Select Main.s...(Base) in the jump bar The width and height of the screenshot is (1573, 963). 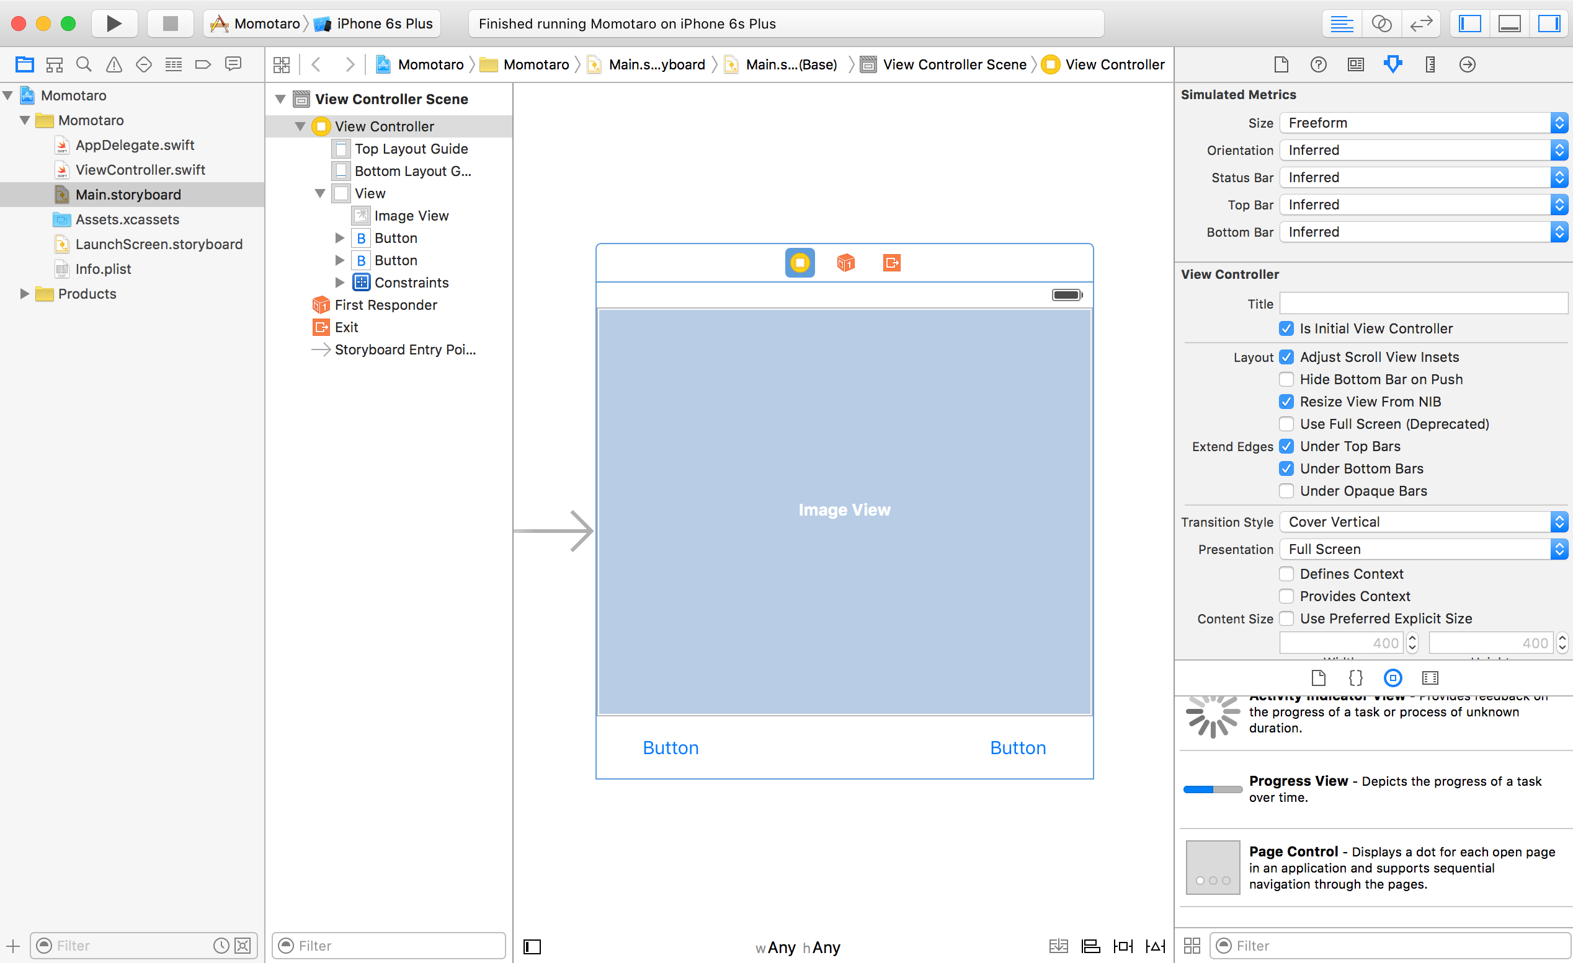[x=791, y=64]
